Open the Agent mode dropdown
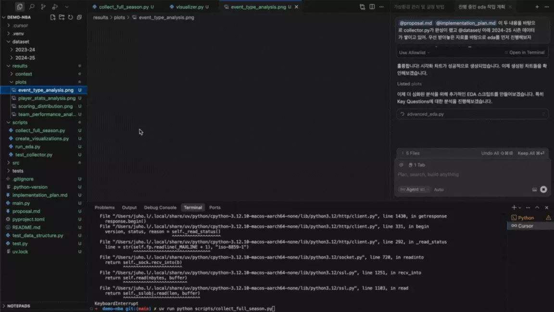 tap(414, 190)
